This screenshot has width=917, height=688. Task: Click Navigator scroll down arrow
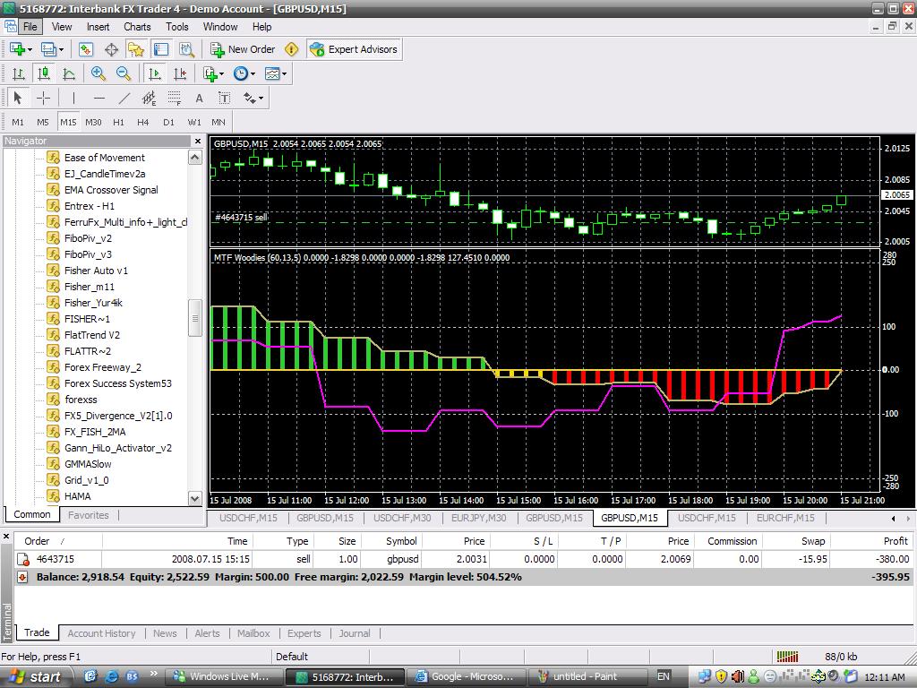194,498
